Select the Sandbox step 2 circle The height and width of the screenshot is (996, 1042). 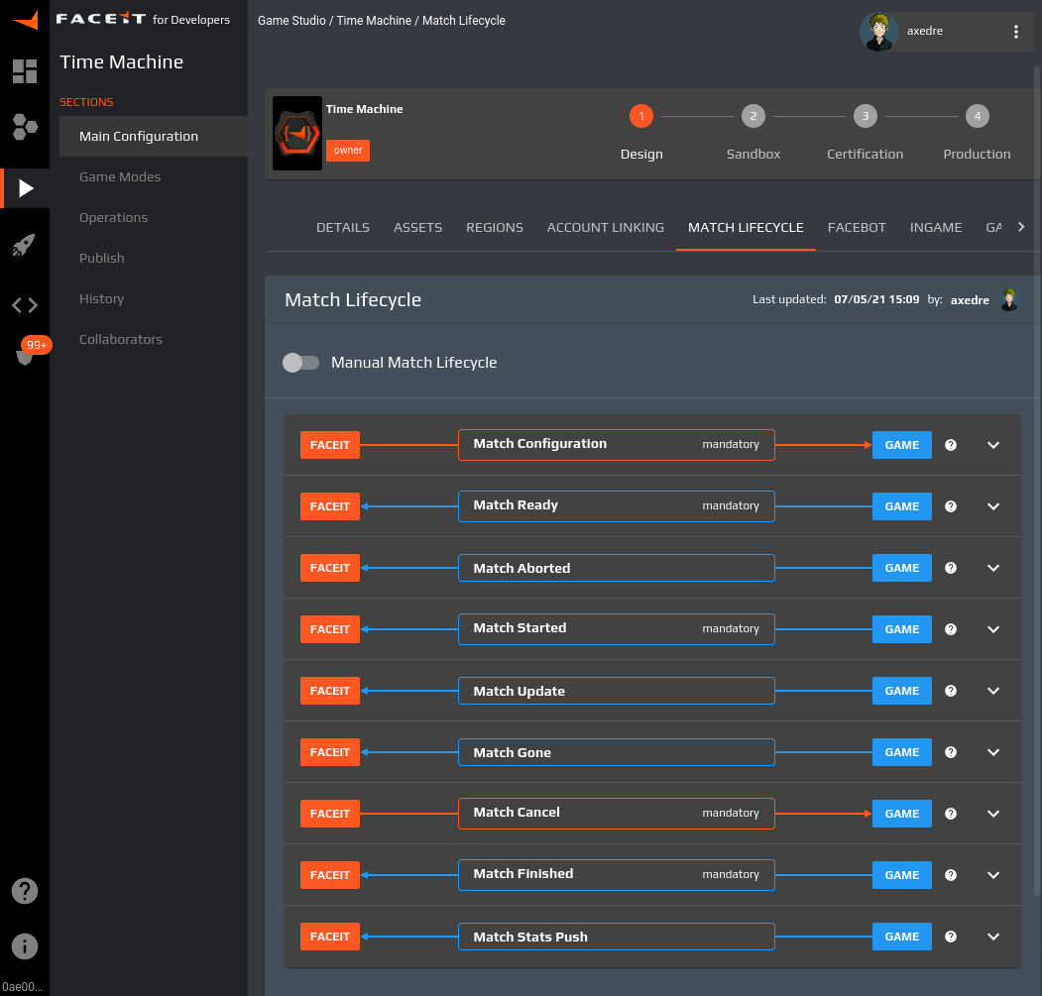click(753, 117)
